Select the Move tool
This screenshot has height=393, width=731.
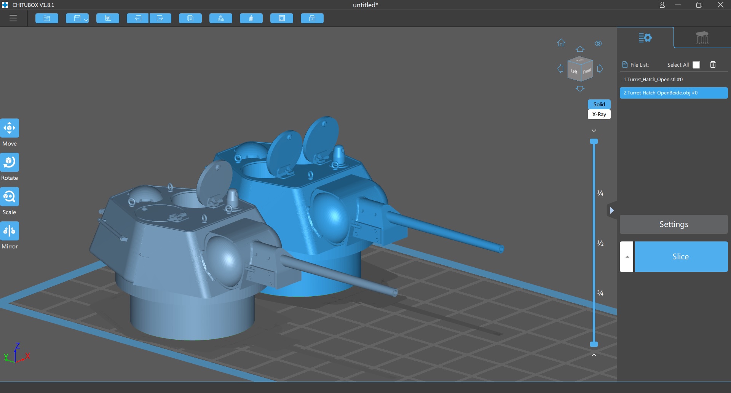pos(10,128)
